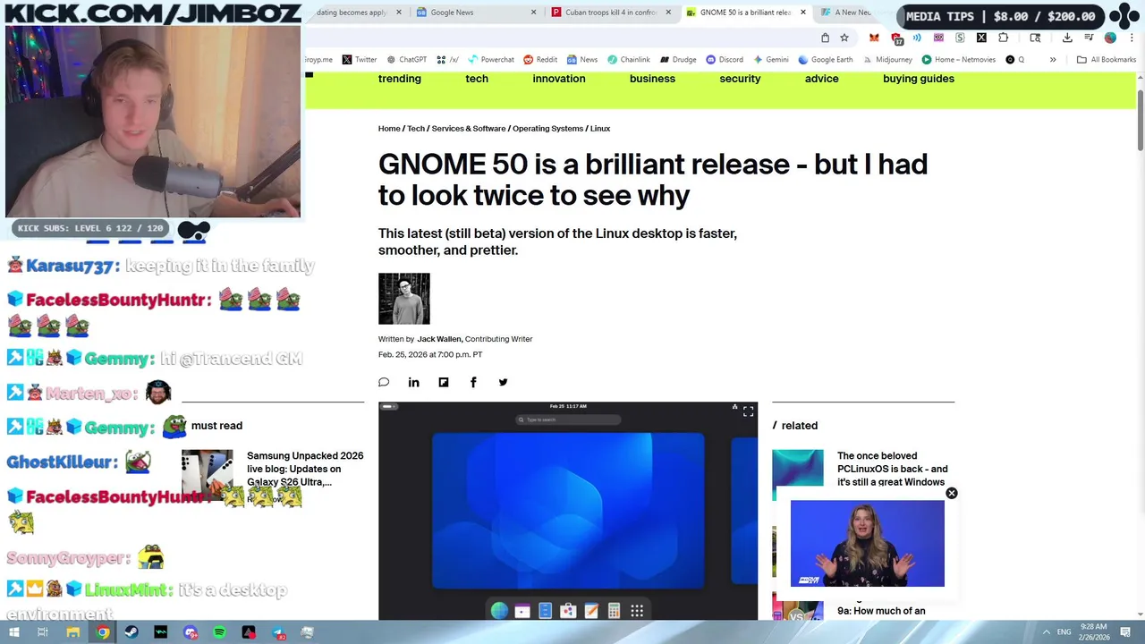Image resolution: width=1145 pixels, height=644 pixels.
Task: Switch to the 'dating becomes apply' tab
Action: coord(356,13)
